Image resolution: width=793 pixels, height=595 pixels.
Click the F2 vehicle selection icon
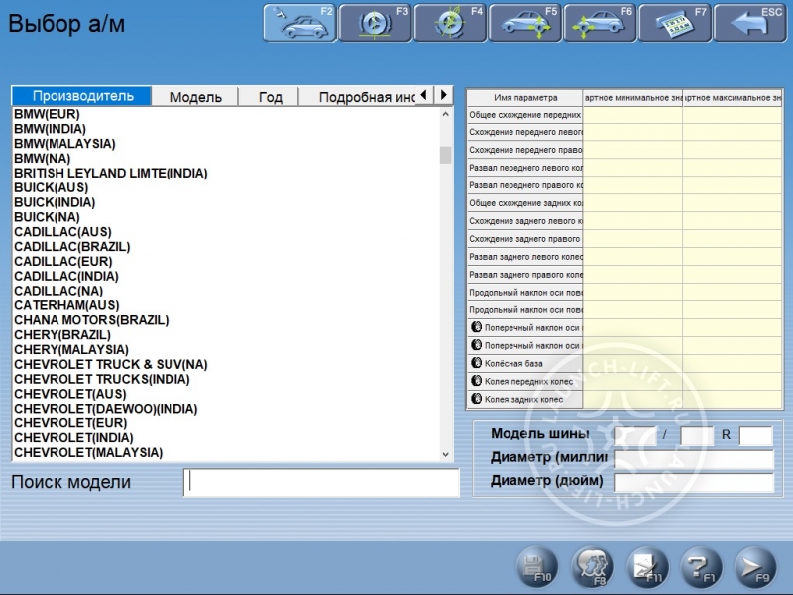(x=300, y=23)
